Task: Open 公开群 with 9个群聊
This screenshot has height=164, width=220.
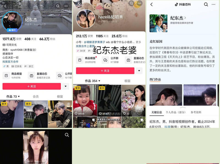Action: point(110,60)
